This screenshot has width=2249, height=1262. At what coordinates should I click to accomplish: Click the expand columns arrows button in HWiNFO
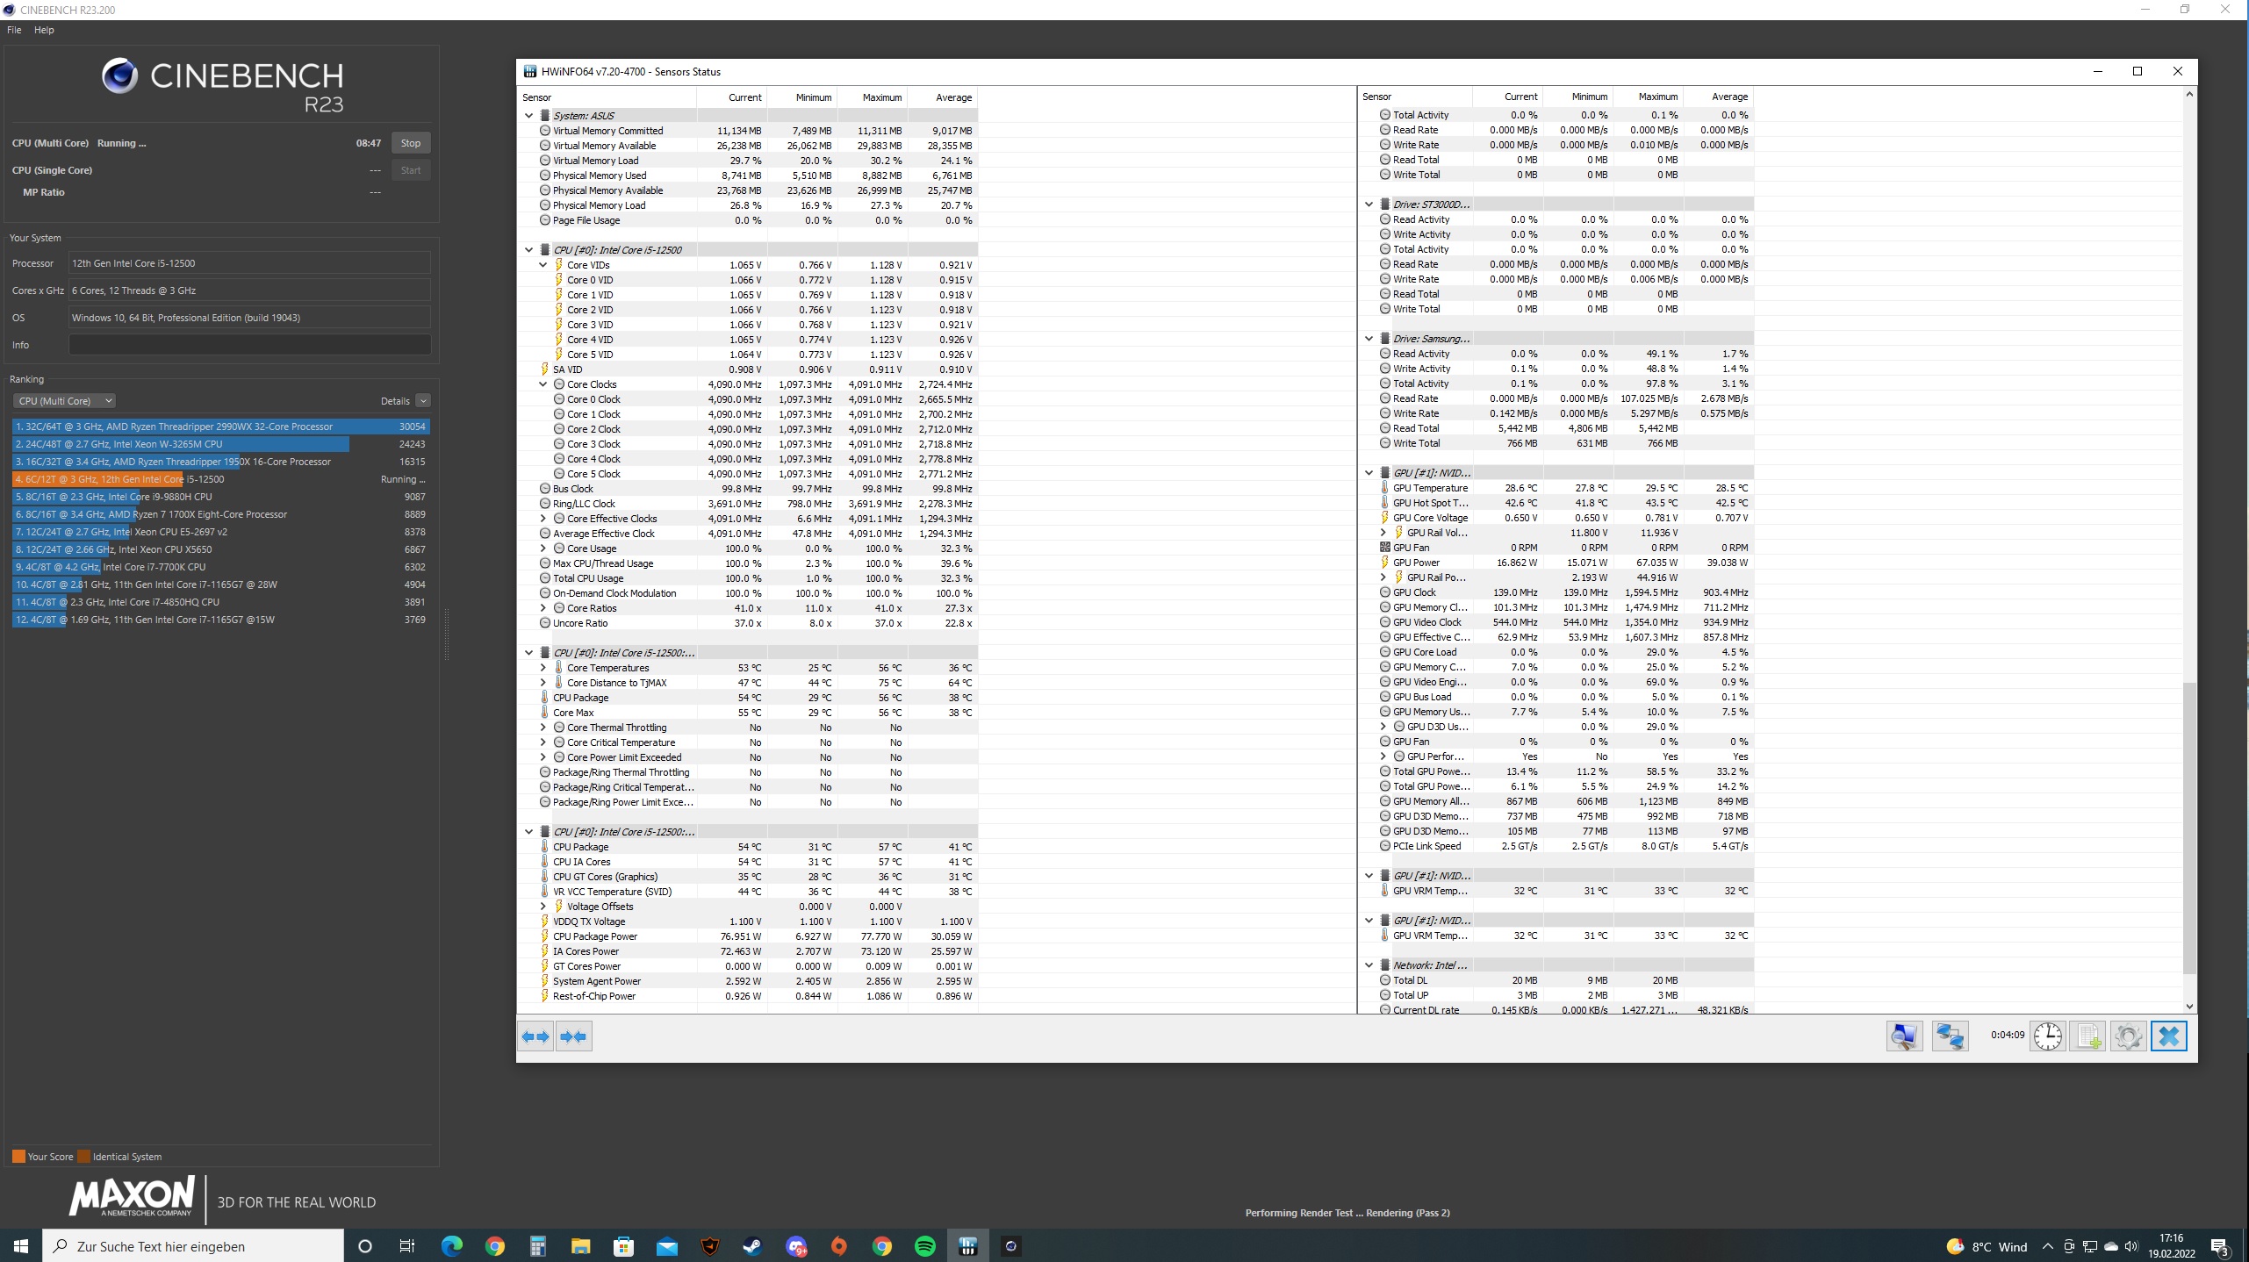point(535,1036)
